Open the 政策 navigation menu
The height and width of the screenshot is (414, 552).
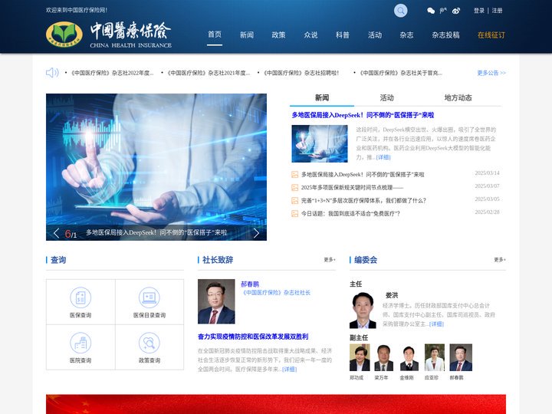[278, 34]
